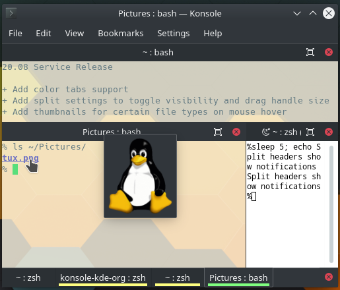
Task: Click '20.08 Service Release' text
Action: (57, 67)
